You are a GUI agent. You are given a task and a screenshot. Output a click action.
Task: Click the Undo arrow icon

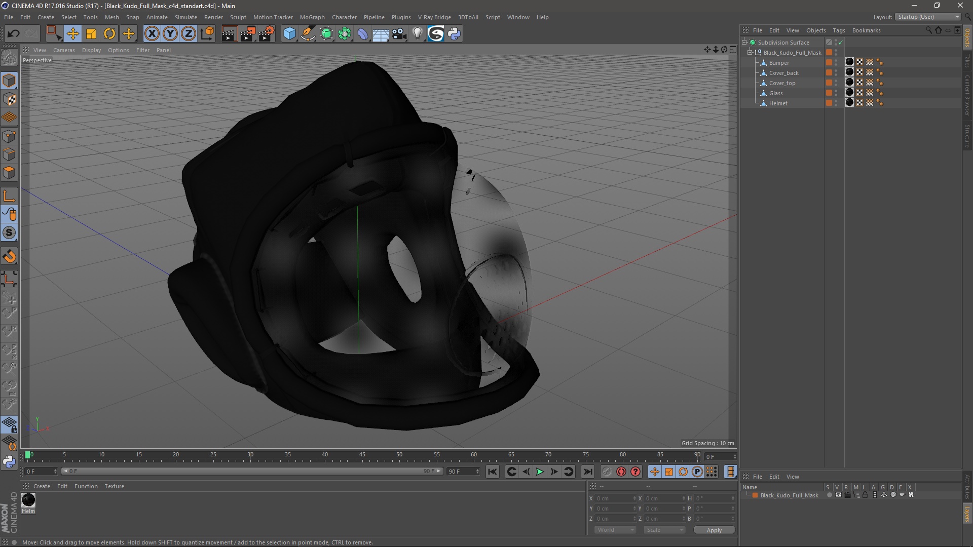(x=13, y=34)
